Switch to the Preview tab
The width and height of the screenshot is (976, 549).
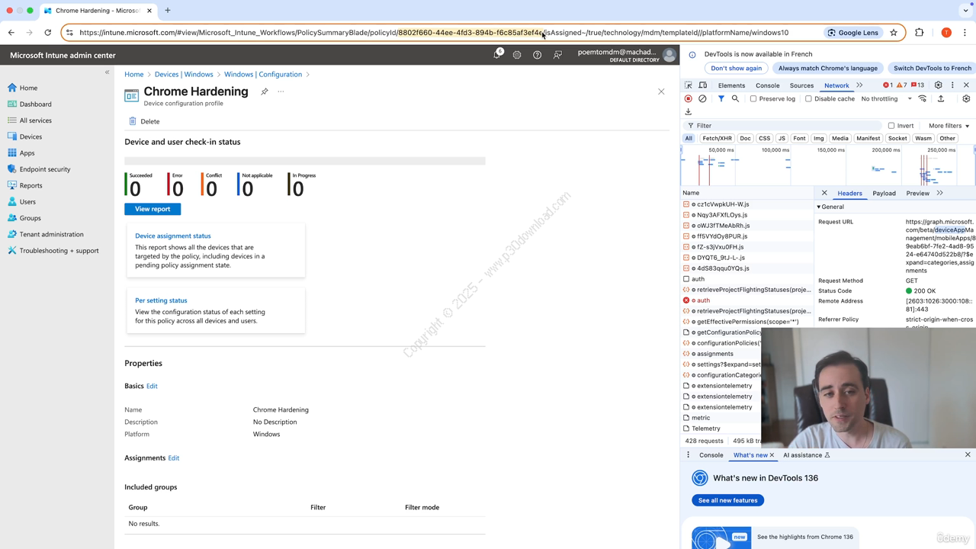[x=917, y=194]
